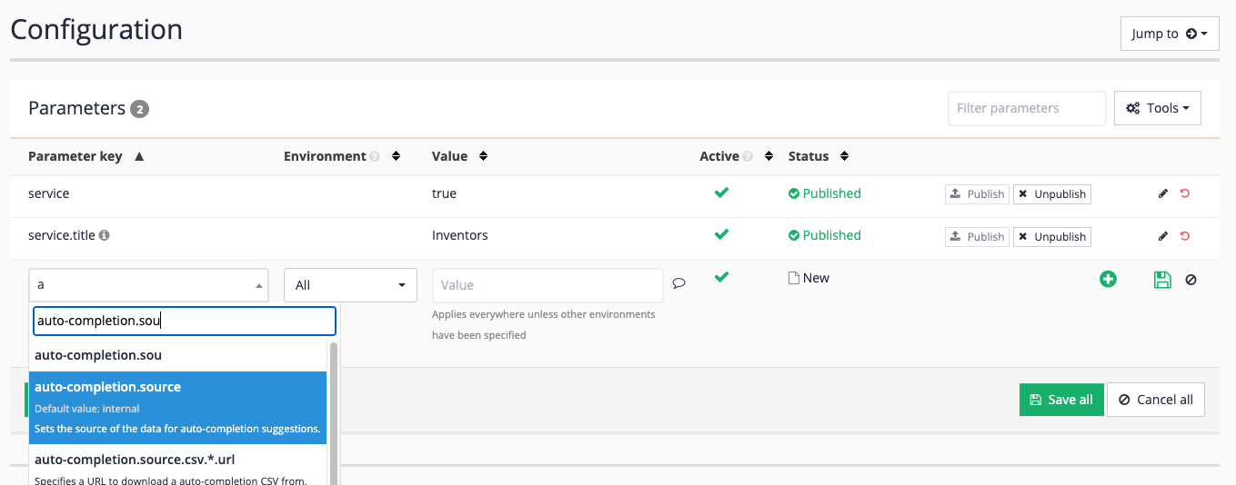This screenshot has width=1236, height=485.
Task: Show info icon next to service.title
Action: [x=105, y=235]
